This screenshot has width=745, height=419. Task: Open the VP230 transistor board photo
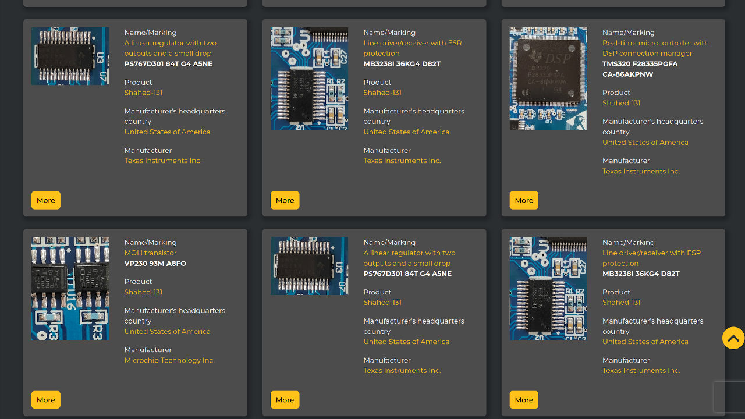click(x=70, y=288)
